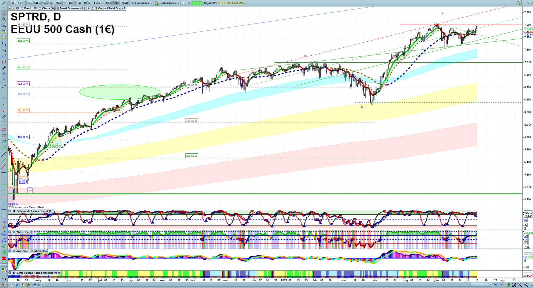Click the zoom out magnifier at bottom right
Viewport: 533px width, 288px height.
(x=520, y=285)
